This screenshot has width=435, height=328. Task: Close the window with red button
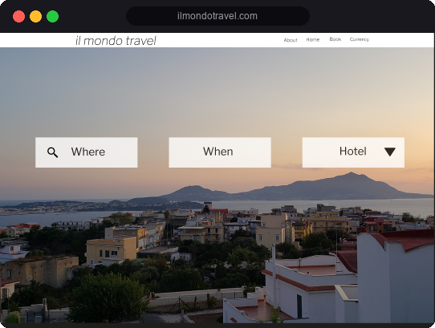click(x=19, y=16)
